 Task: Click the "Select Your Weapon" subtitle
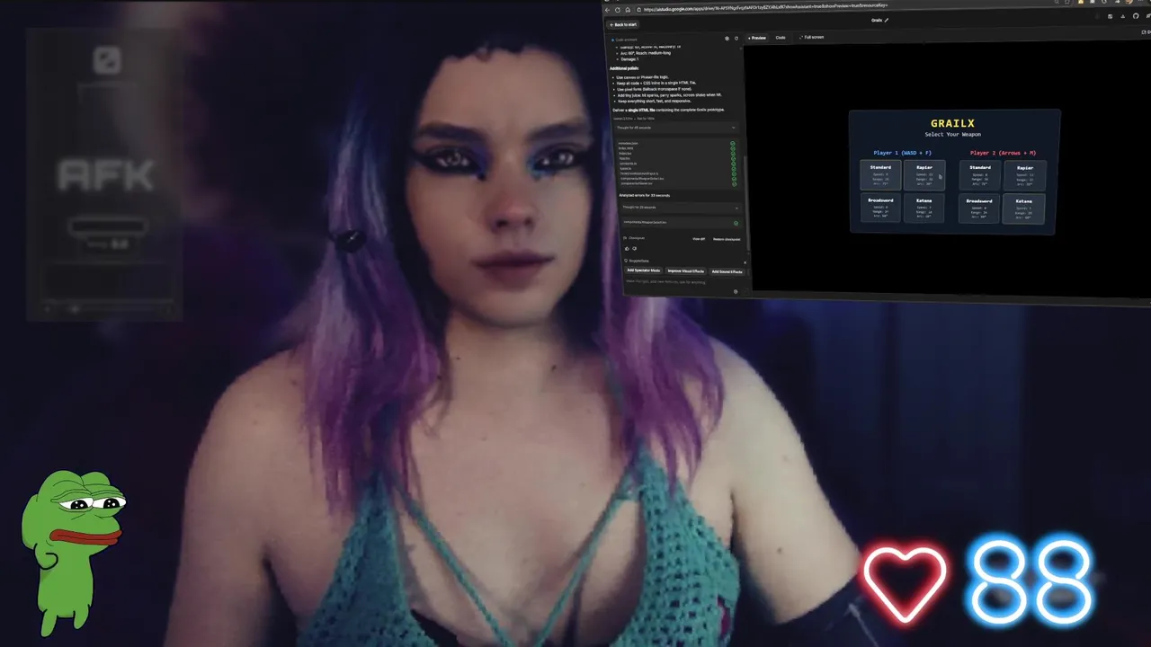pyautogui.click(x=953, y=134)
